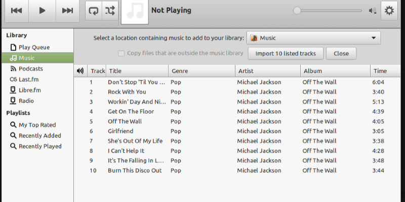Click the album art music note placeholder
Viewport: 405px width, 202px height.
click(x=134, y=12)
